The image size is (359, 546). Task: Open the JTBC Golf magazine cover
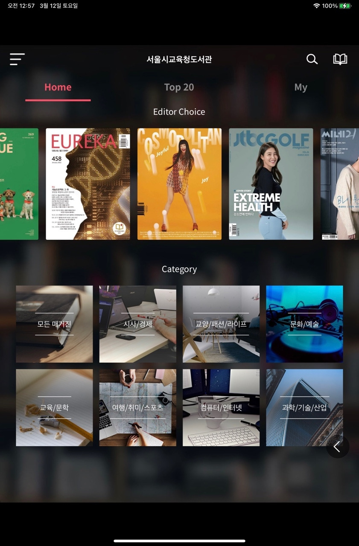point(271,184)
